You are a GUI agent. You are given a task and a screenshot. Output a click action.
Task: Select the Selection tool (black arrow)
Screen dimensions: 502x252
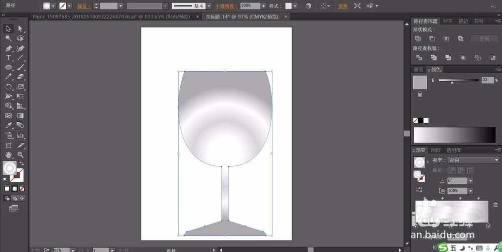click(x=9, y=29)
